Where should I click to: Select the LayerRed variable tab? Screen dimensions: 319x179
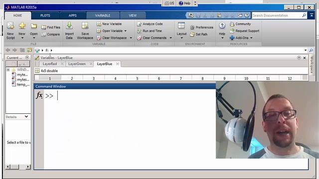point(50,64)
